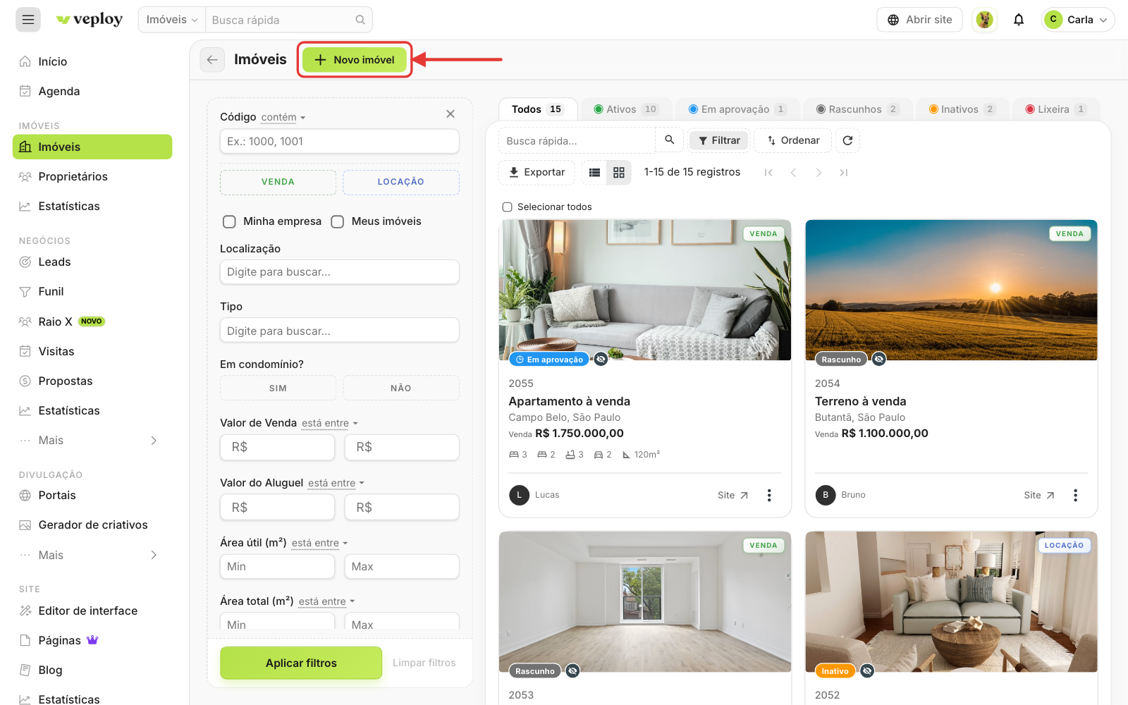Switch to the Rascunhos tab
1128x705 pixels.
tap(857, 109)
